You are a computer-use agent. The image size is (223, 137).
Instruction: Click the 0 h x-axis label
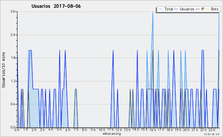point(17,130)
